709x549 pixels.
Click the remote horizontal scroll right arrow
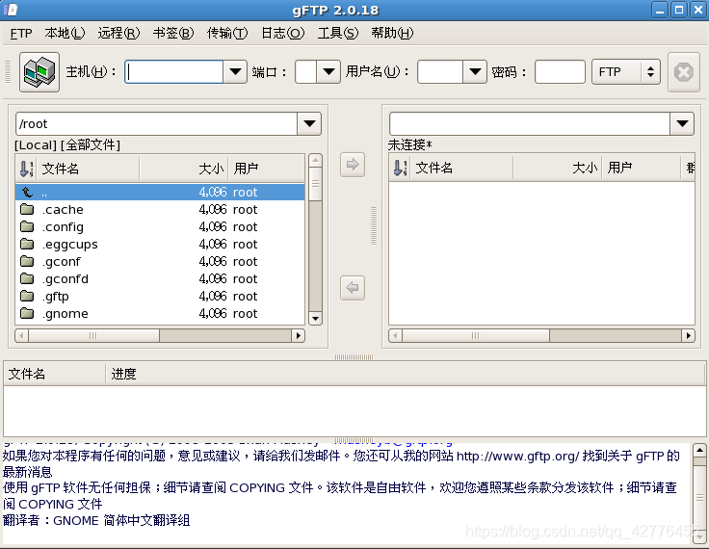coord(688,335)
